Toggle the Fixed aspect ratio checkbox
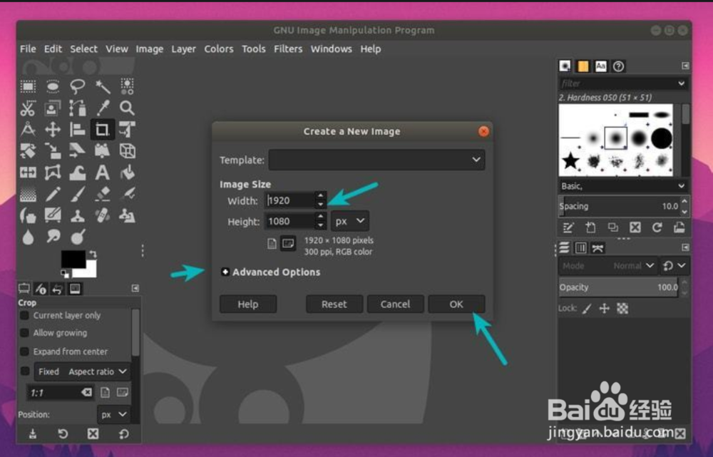The height and width of the screenshot is (457, 713). point(25,371)
